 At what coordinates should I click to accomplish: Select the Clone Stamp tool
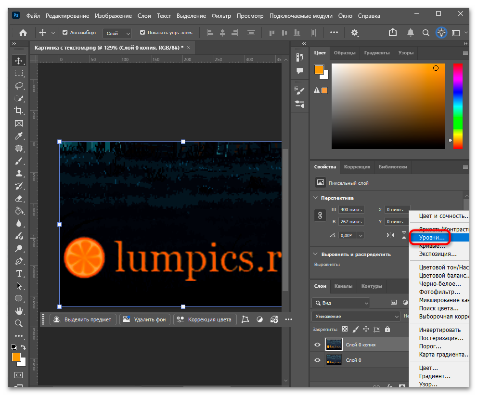pyautogui.click(x=19, y=174)
